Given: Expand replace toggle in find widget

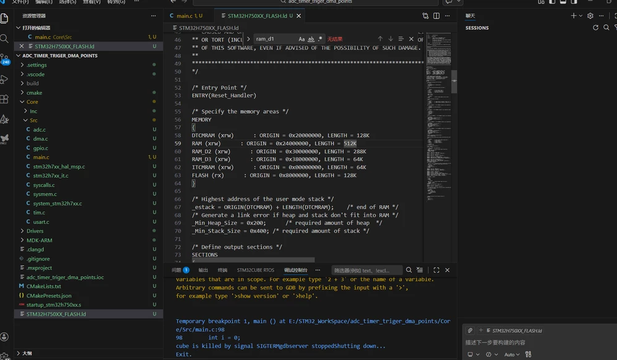Looking at the screenshot, I should [248, 39].
